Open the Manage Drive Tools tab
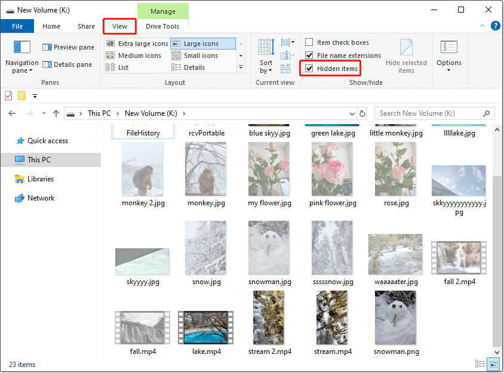This screenshot has width=504, height=373. [x=163, y=26]
